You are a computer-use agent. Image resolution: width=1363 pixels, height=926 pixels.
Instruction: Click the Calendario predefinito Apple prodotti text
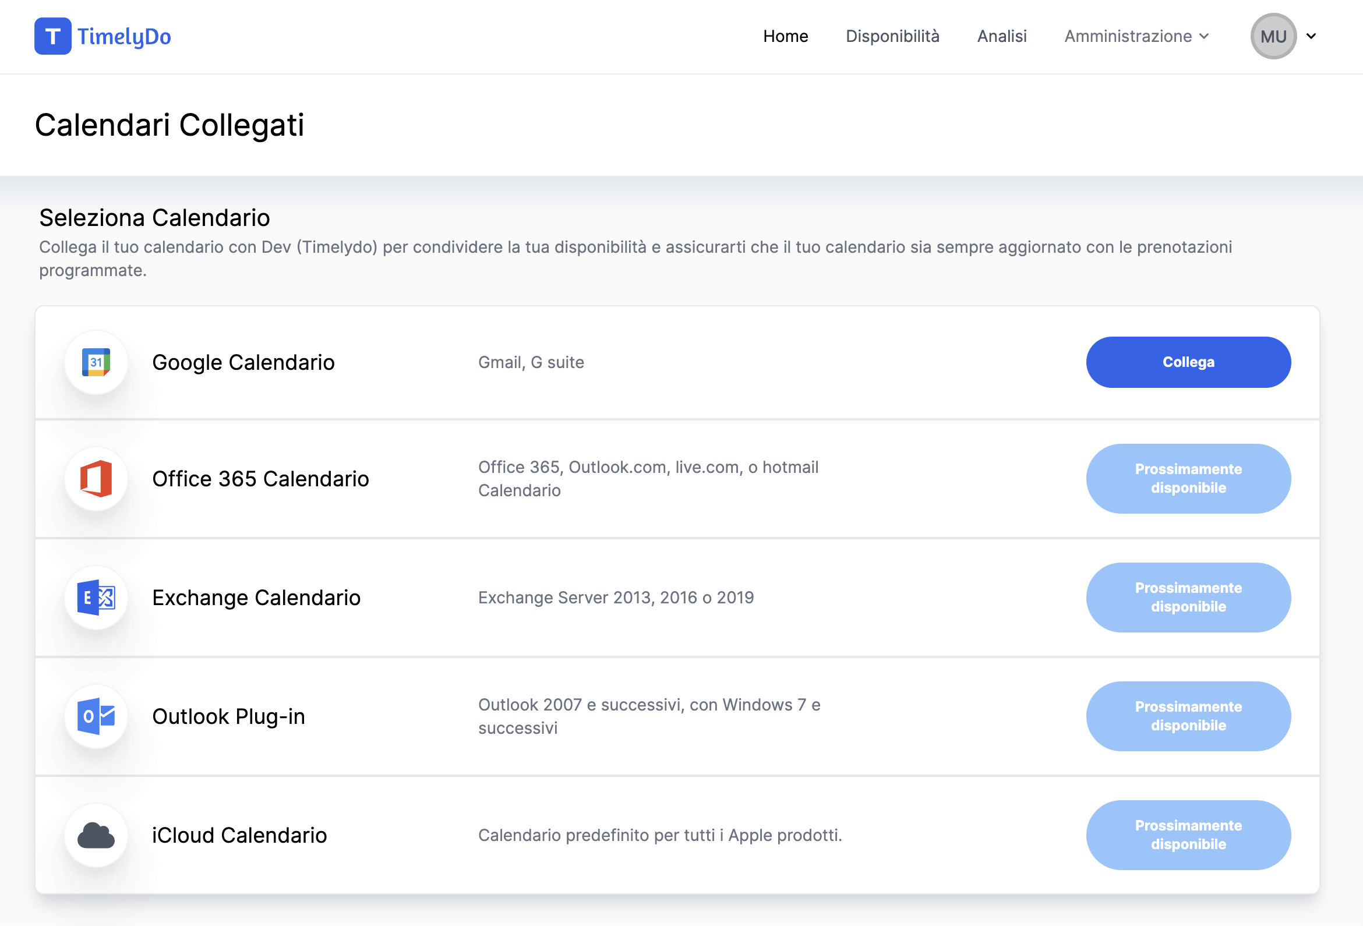(660, 835)
